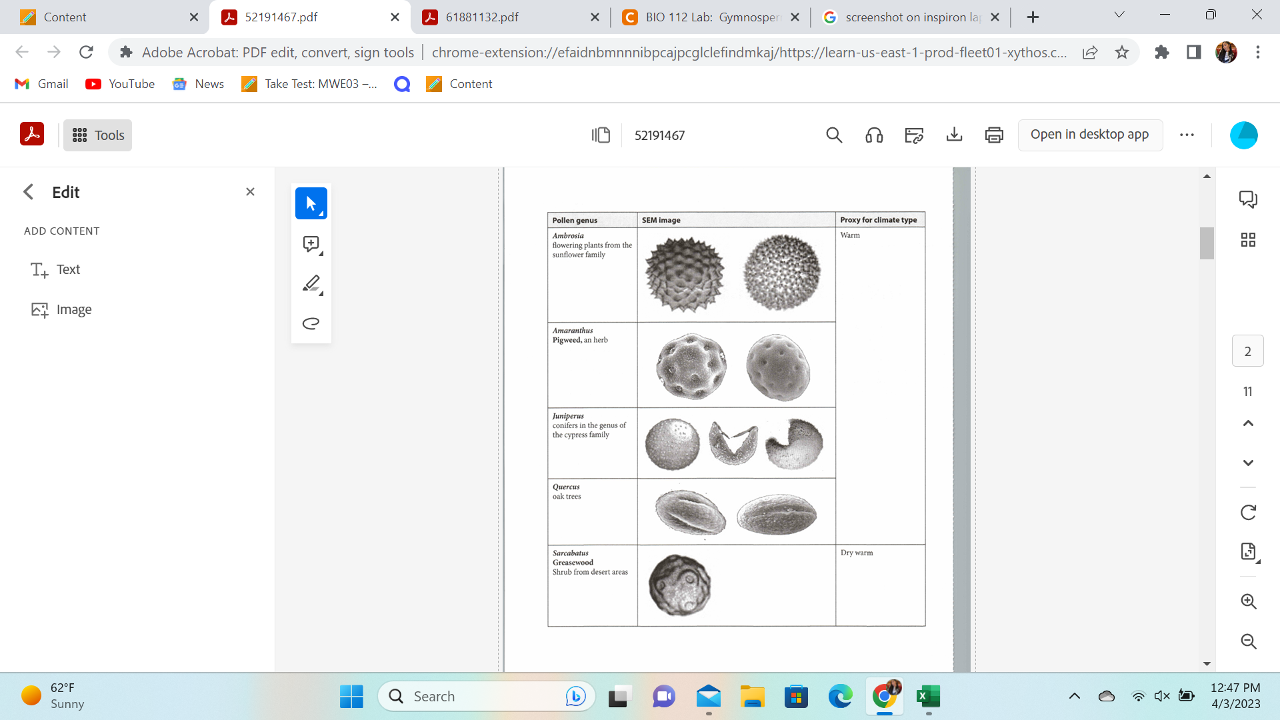Click Open in desktop app button

click(x=1089, y=135)
